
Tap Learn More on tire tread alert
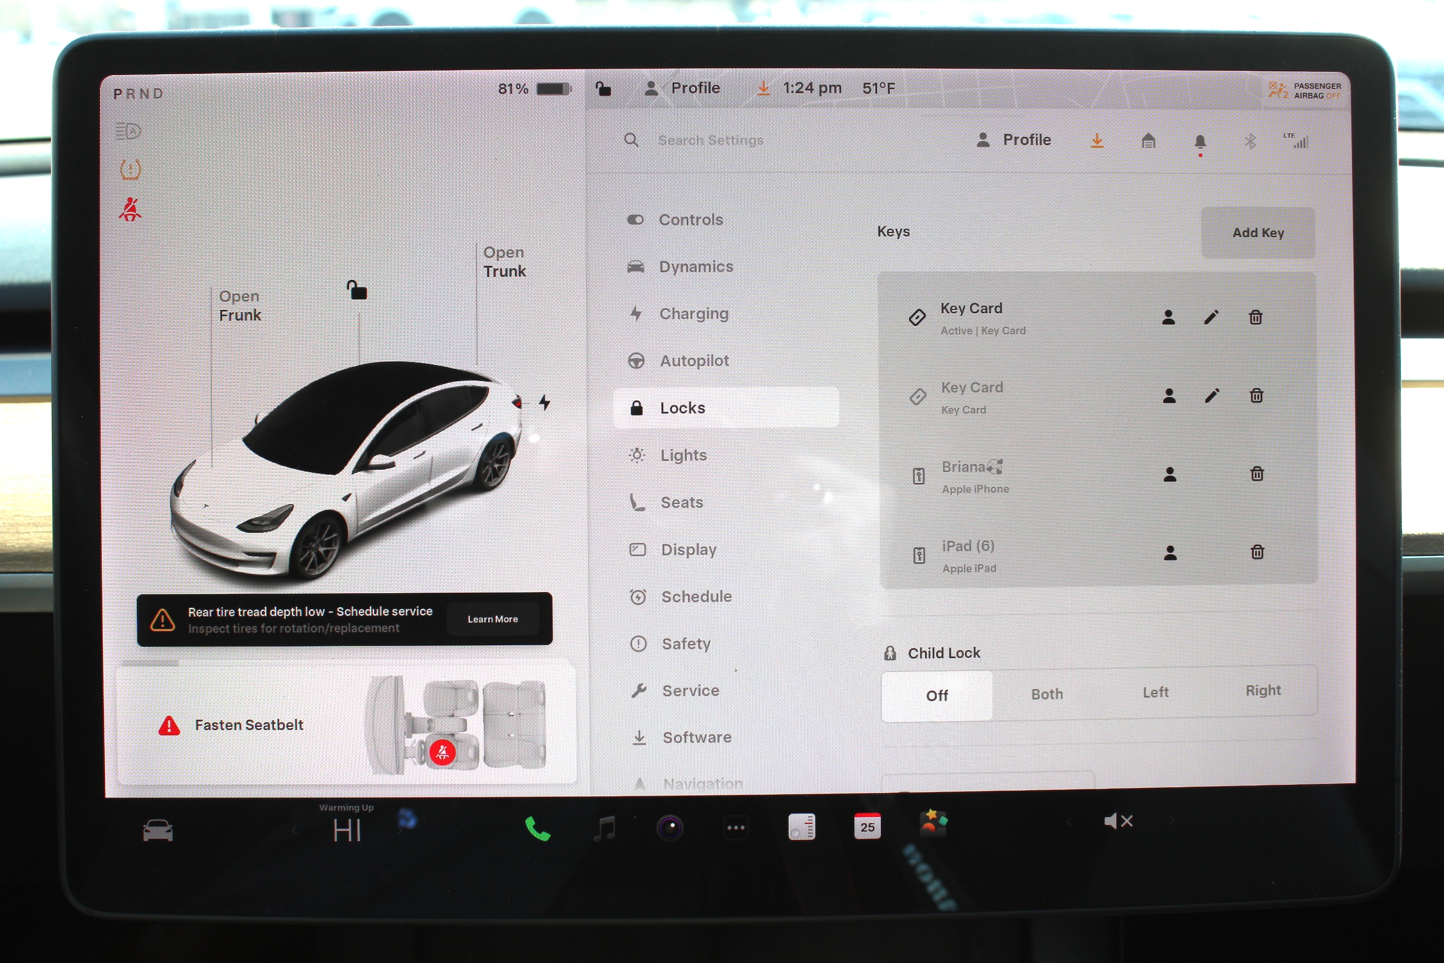[x=492, y=619]
